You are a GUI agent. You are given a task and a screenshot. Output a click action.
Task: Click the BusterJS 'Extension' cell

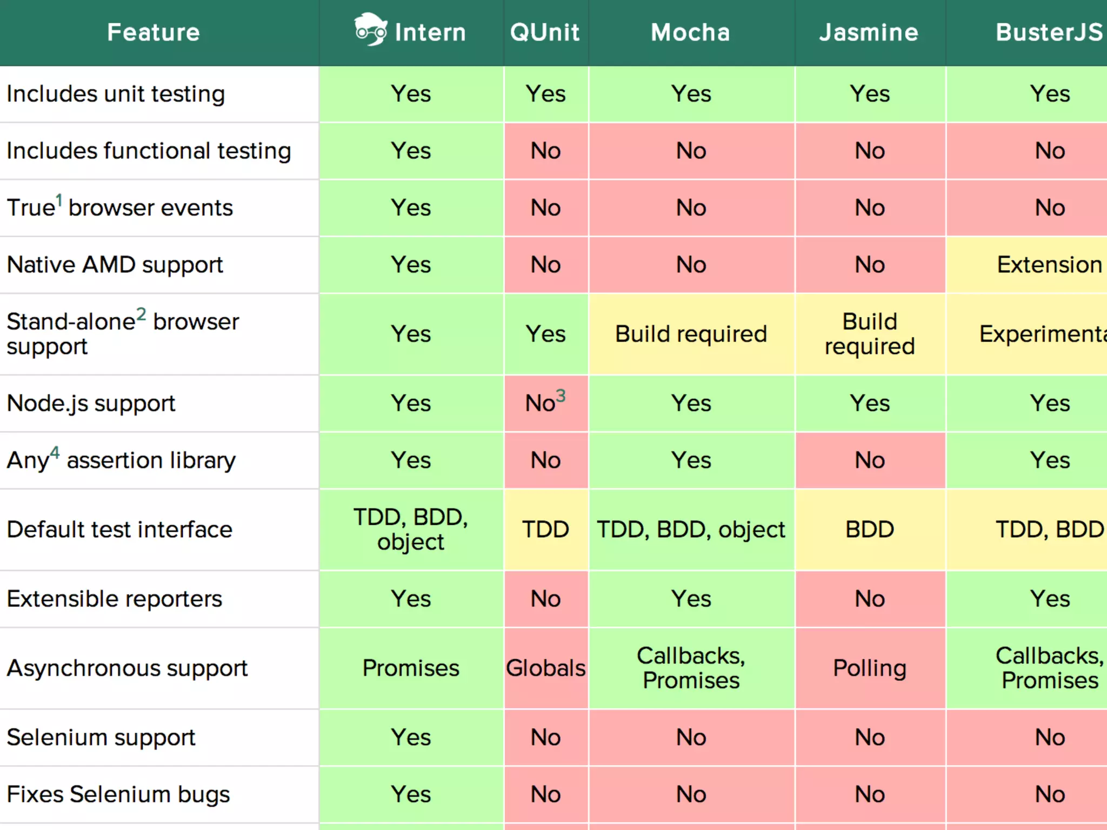tap(1049, 265)
